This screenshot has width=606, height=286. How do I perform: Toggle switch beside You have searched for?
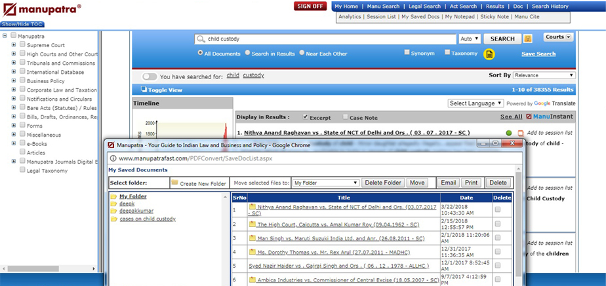(x=150, y=77)
